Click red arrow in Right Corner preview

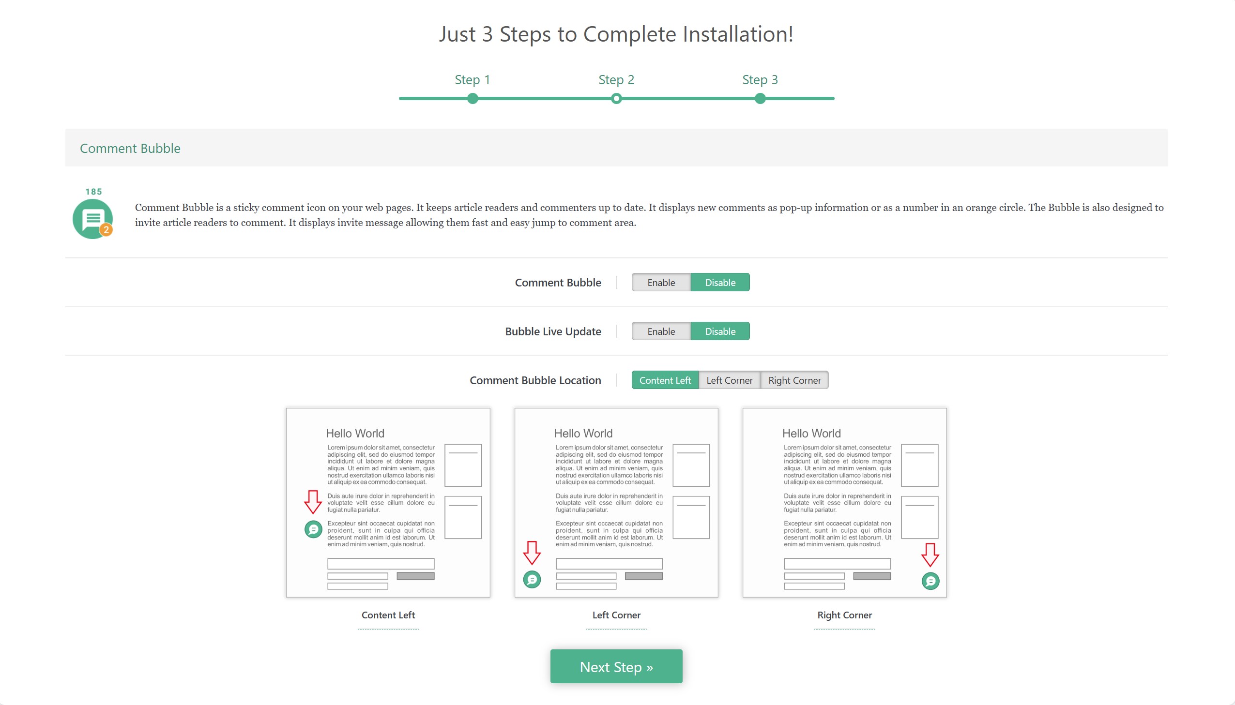(930, 555)
